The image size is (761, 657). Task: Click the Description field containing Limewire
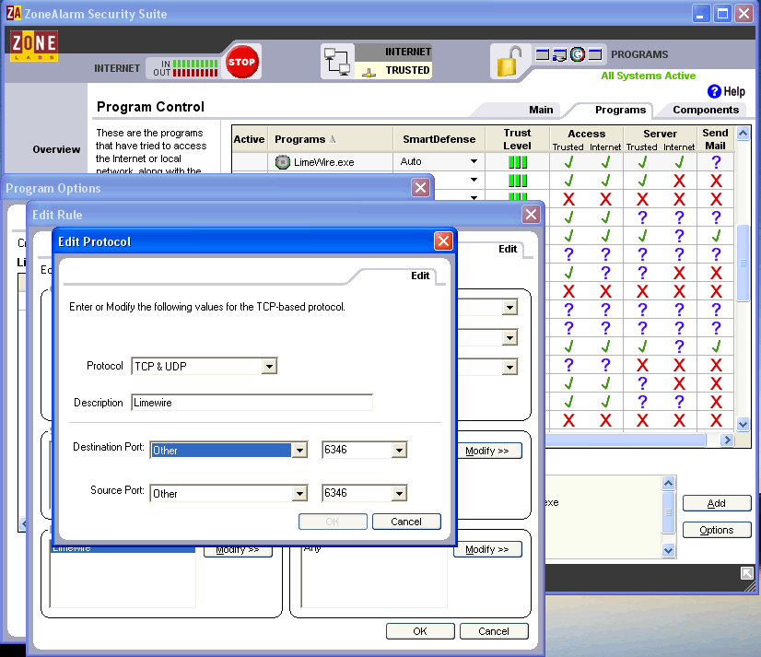(x=251, y=403)
